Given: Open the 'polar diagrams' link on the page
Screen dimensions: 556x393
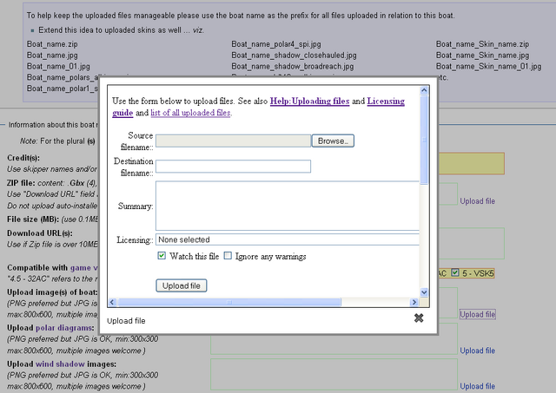Looking at the screenshot, I should coord(64,328).
